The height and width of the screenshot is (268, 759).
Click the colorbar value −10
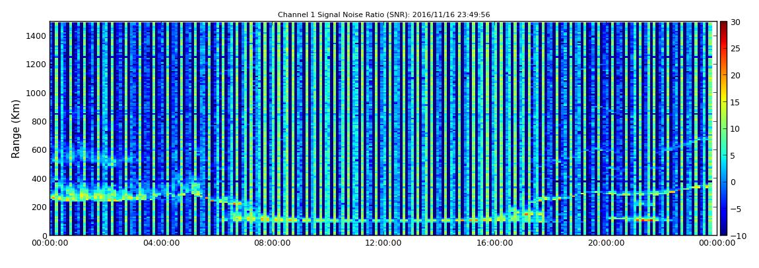[738, 235]
